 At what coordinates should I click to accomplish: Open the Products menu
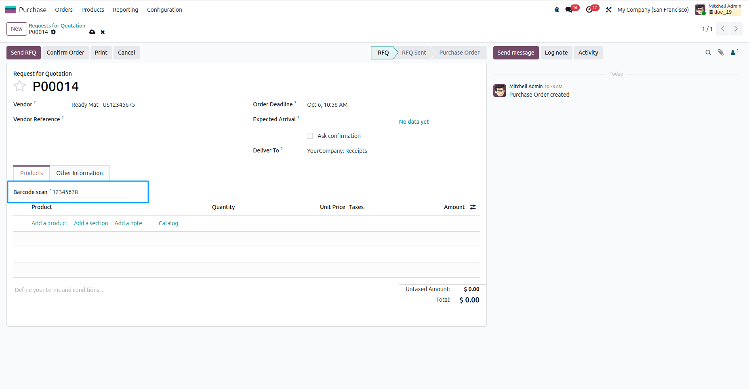coord(93,10)
